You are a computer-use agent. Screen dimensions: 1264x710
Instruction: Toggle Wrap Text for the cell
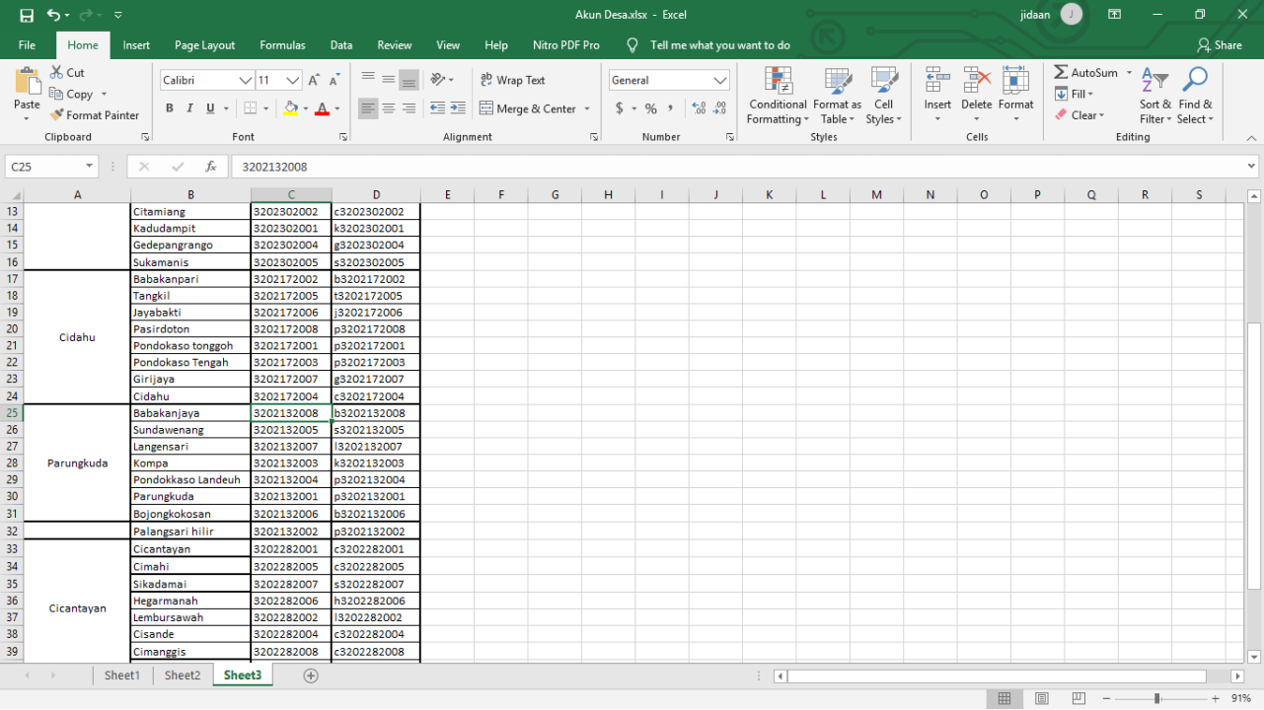(x=512, y=80)
